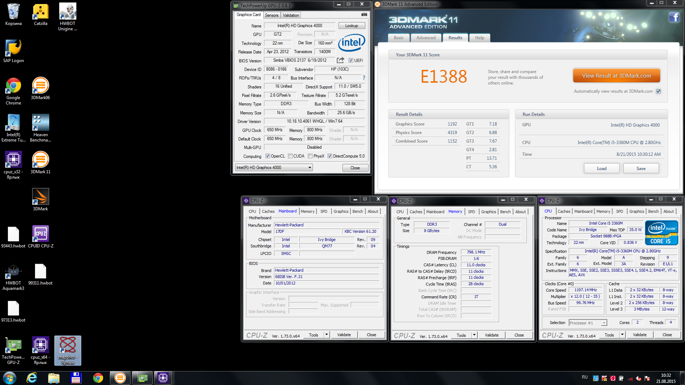The image size is (685, 385).
Task: Open the Advanced tab in 3DMark 11
Action: tap(426, 38)
